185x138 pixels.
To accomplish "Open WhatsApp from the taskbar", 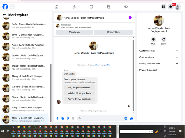I will (x=35, y=127).
